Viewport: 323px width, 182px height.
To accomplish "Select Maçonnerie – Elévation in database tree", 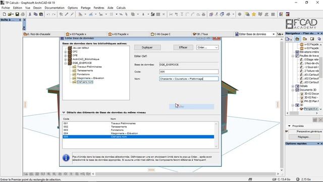I will [x=91, y=78].
